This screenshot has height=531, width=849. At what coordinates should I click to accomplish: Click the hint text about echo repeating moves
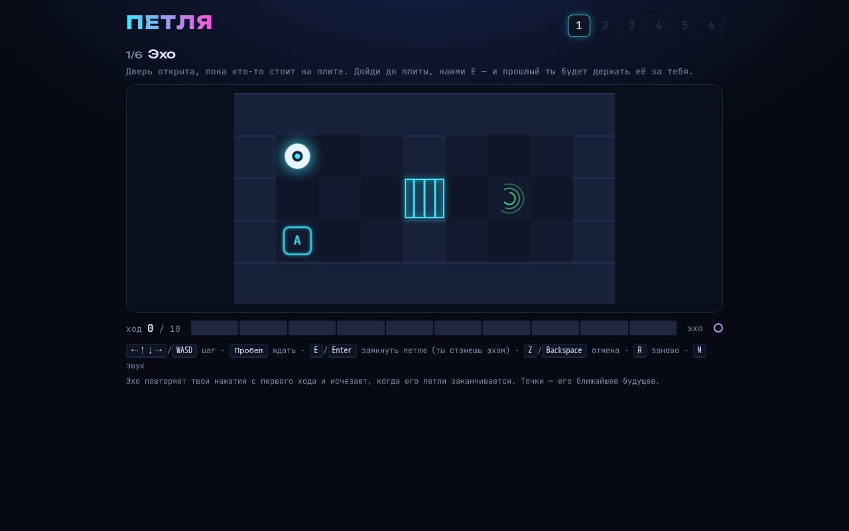(x=393, y=381)
